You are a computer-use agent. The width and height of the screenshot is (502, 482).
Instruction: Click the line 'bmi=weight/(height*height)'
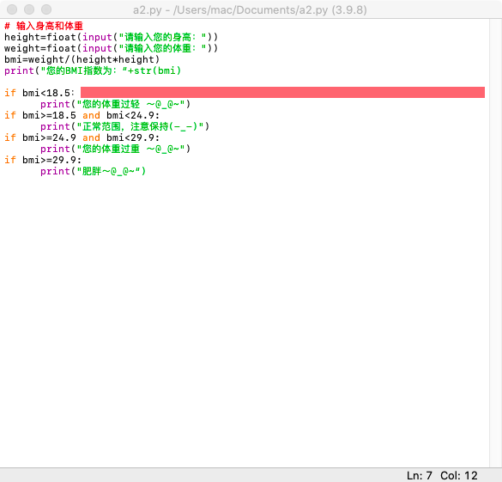[x=82, y=59]
